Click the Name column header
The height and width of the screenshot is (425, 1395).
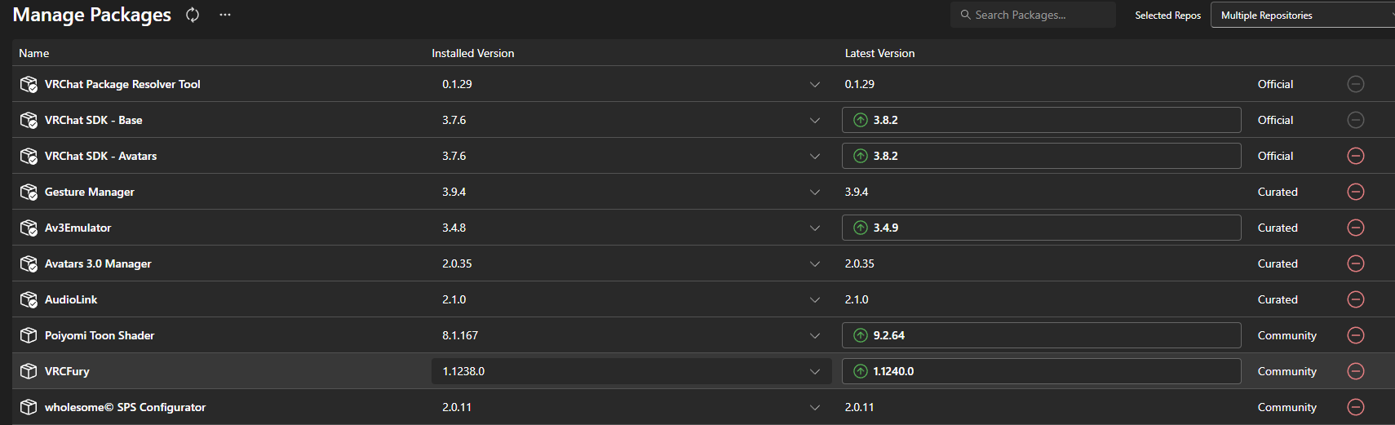point(34,53)
